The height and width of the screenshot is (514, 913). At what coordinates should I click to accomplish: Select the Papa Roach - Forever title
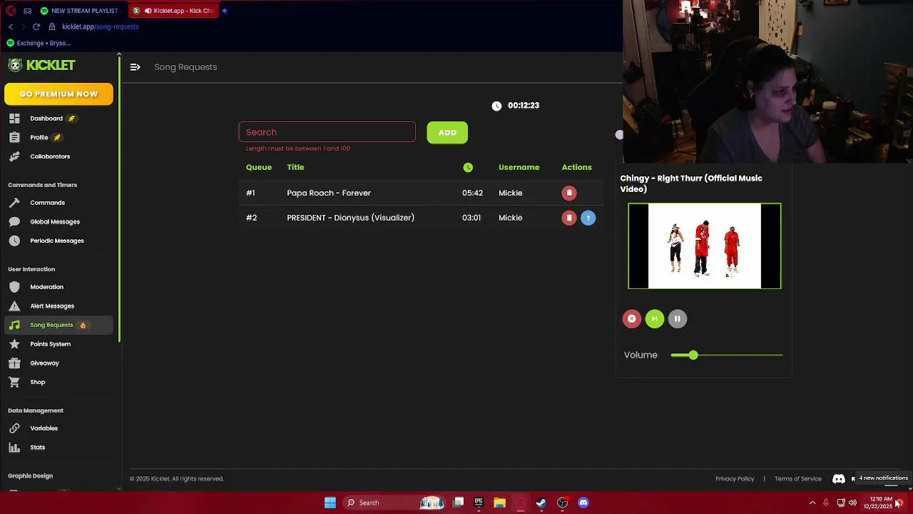coord(329,193)
